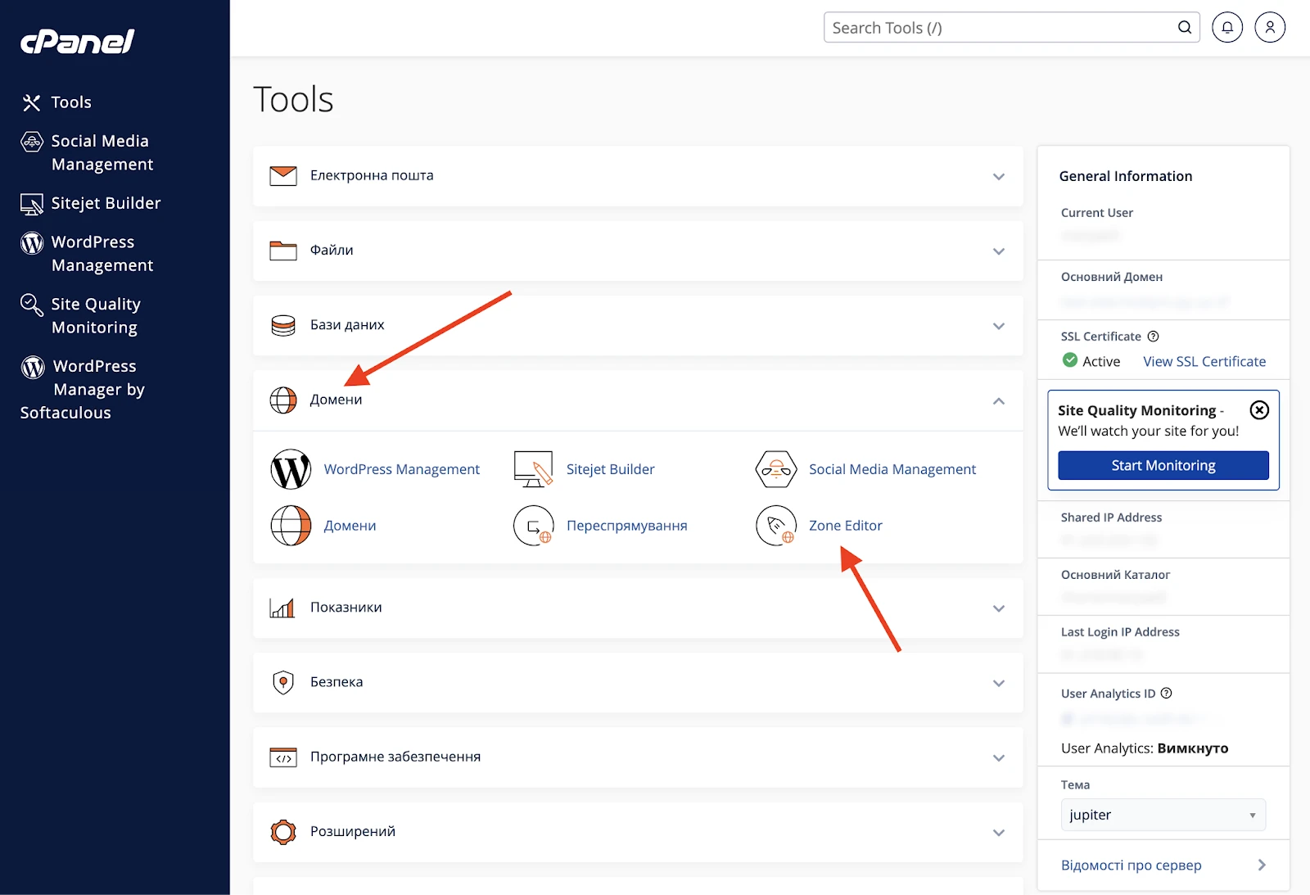Click the WordPress Management sidebar icon
This screenshot has height=895, width=1310.
point(31,242)
